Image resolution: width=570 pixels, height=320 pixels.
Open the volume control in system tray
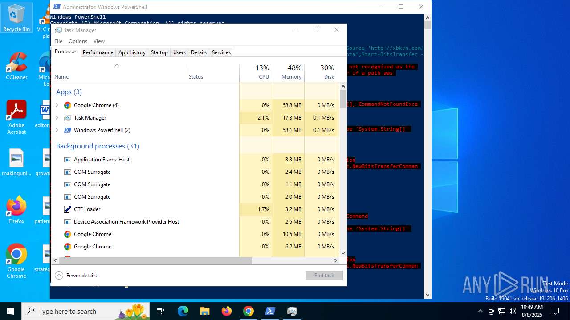(x=513, y=311)
